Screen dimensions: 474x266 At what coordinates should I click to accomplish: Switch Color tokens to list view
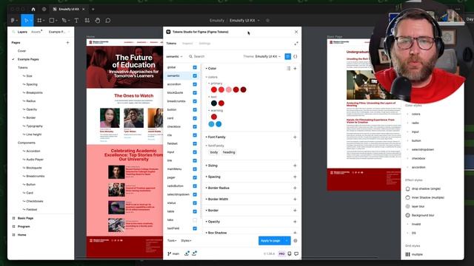(288, 69)
